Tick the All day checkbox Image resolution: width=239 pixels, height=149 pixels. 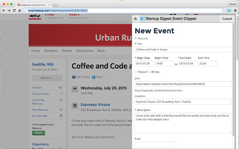[149, 72]
